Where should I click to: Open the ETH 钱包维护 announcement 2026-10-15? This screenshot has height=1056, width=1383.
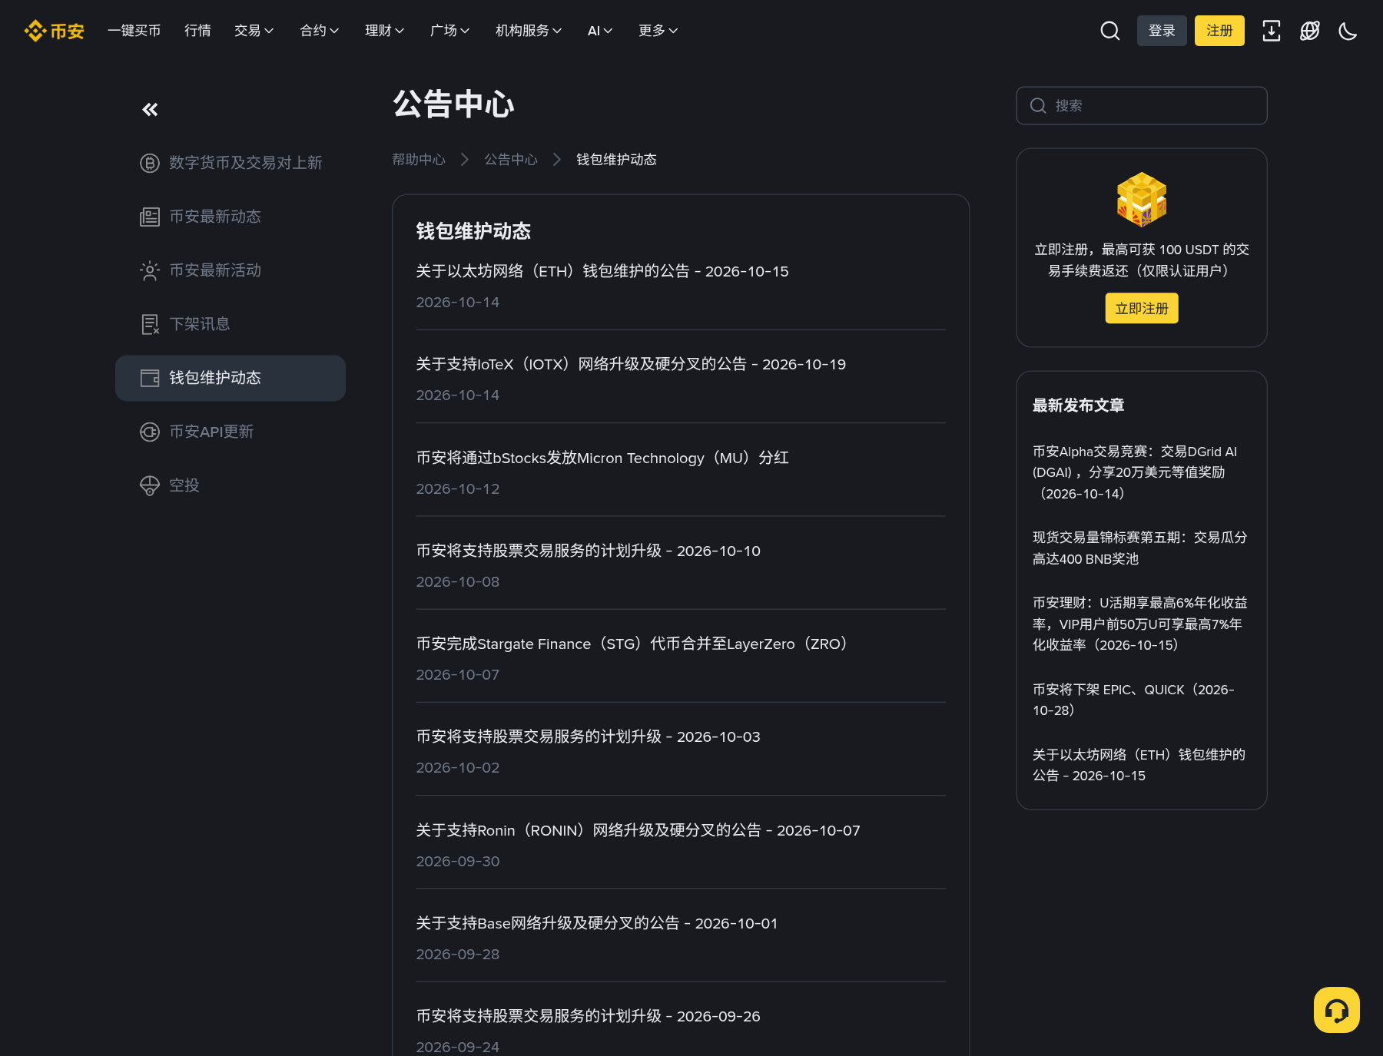[602, 271]
